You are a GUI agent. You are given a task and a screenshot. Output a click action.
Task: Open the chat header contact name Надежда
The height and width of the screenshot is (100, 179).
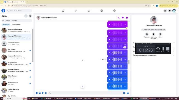49,18
